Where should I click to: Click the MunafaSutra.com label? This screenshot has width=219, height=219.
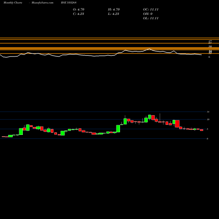pos(42,3)
